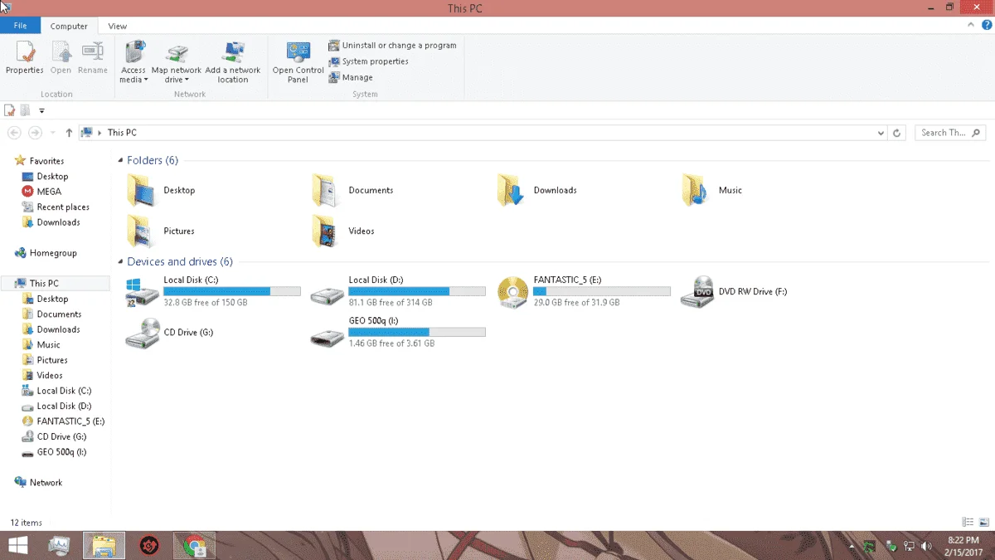The height and width of the screenshot is (560, 995).
Task: Open recent locations dropdown arrow
Action: tap(52, 133)
